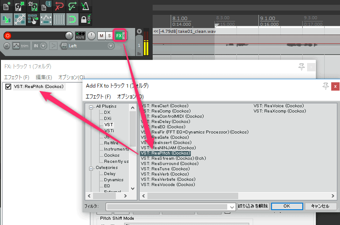Screen dimensions: 340x225
Task: Toggle the snap magnet icon
Action: coord(72,19)
